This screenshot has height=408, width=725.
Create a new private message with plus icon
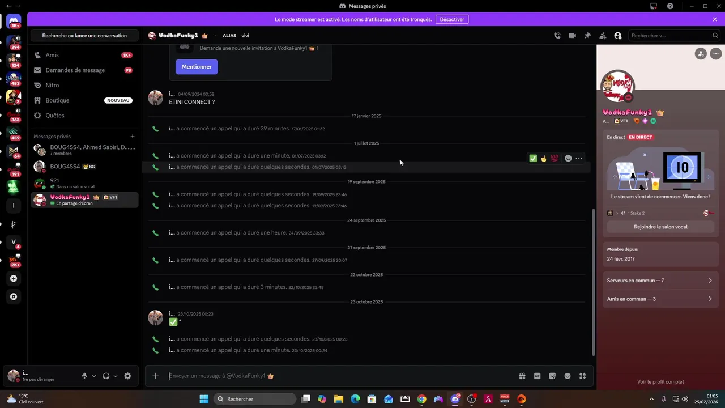click(133, 137)
